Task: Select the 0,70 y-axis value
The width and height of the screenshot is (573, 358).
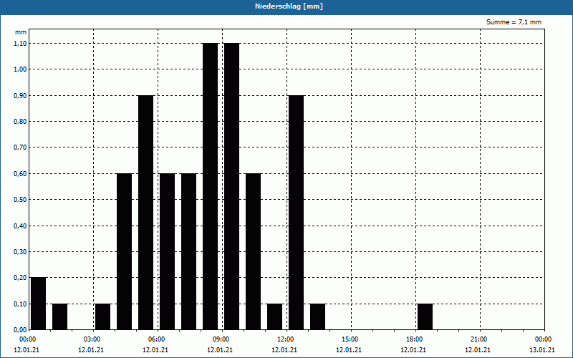Action: (x=20, y=147)
